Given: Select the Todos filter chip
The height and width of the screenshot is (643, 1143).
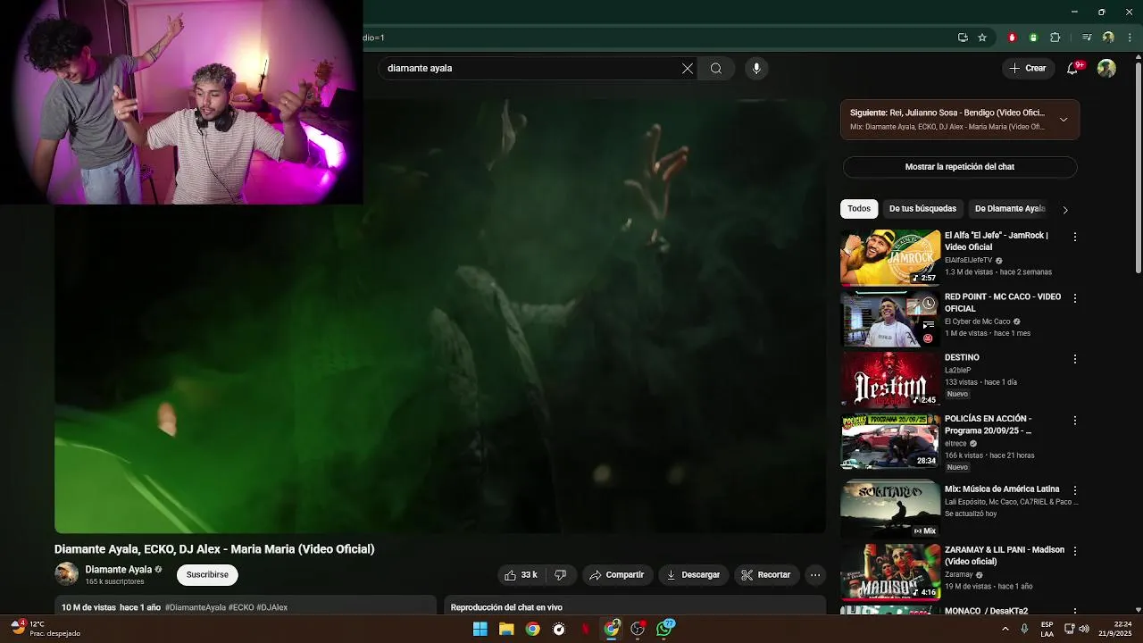Looking at the screenshot, I should tap(859, 209).
